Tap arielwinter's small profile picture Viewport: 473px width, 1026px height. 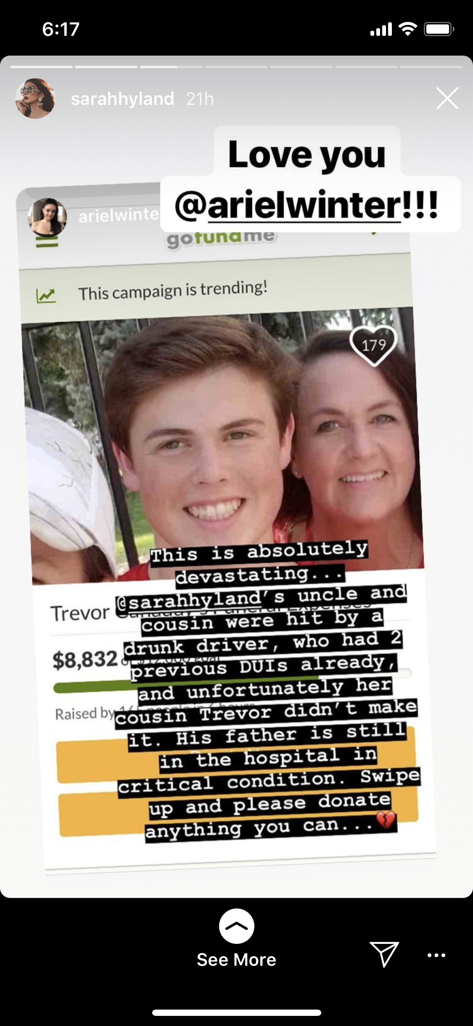47,217
